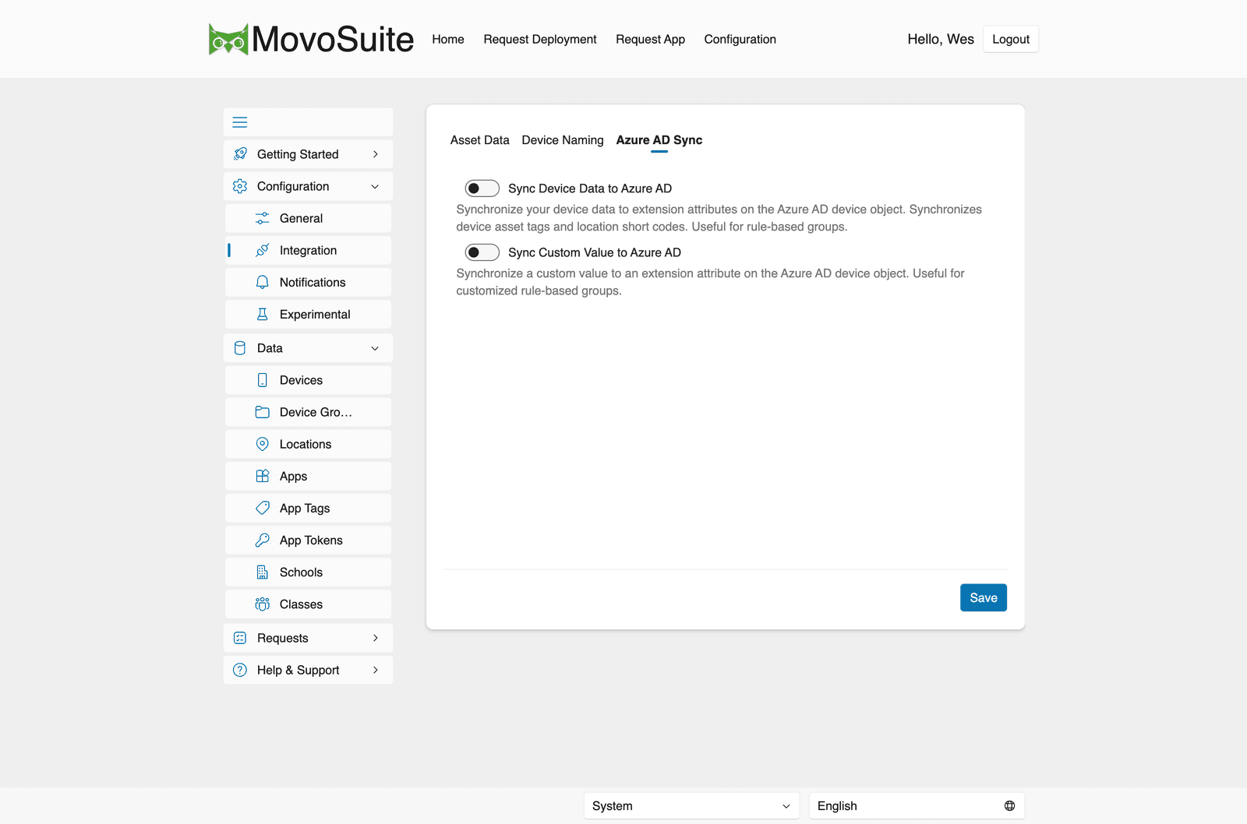Click the Getting Started rocket icon
The width and height of the screenshot is (1247, 824).
(x=240, y=154)
